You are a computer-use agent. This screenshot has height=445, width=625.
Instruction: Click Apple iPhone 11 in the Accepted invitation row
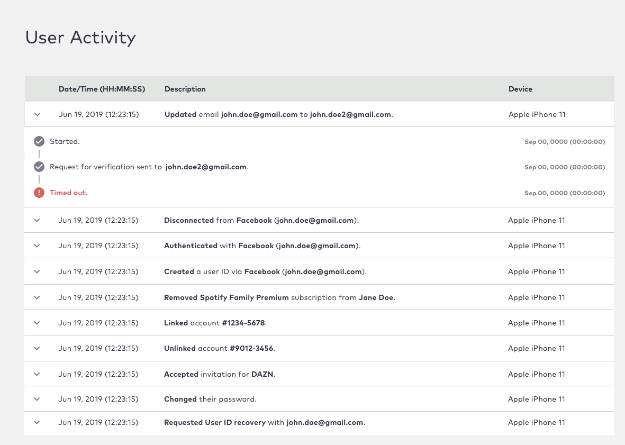[537, 375]
